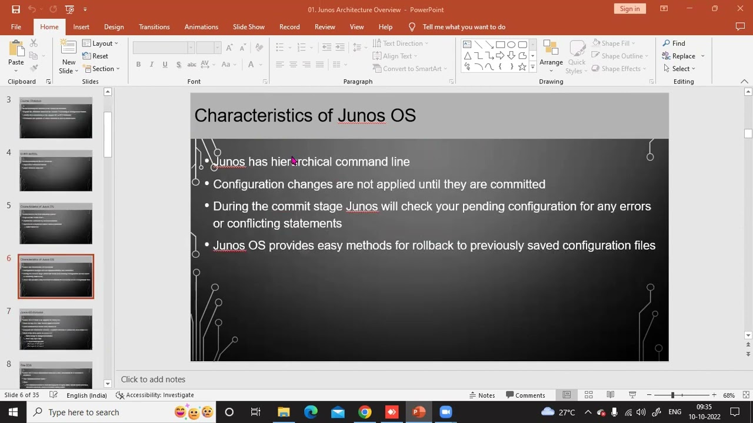This screenshot has width=753, height=423.
Task: Click the Save icon in title bar
Action: pyautogui.click(x=16, y=9)
